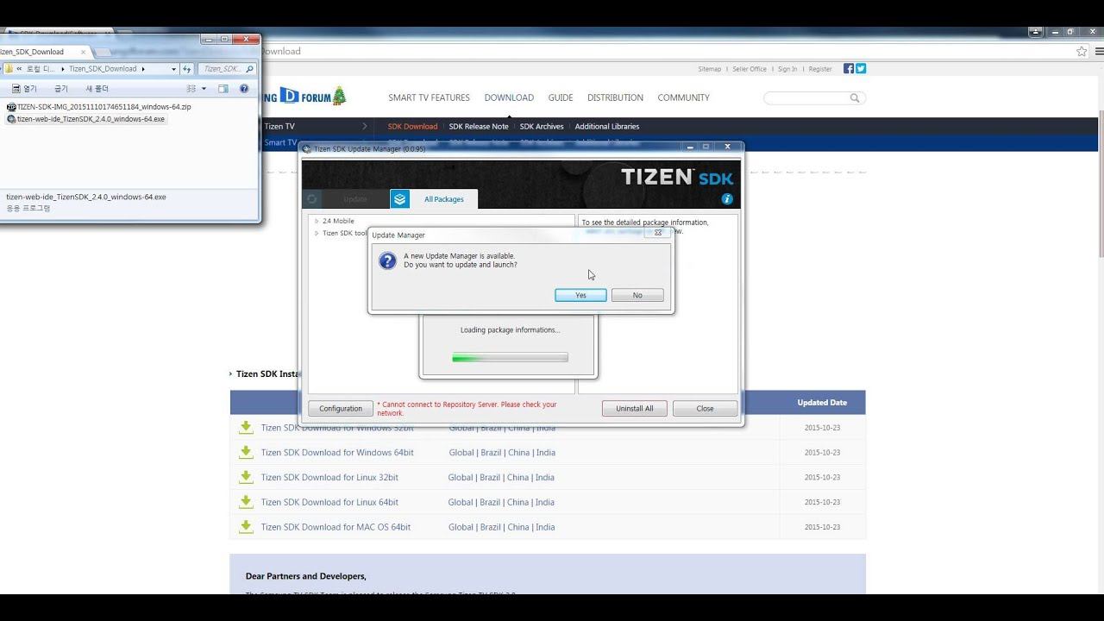
Task: Click the Twitter icon on the website header
Action: coord(861,69)
